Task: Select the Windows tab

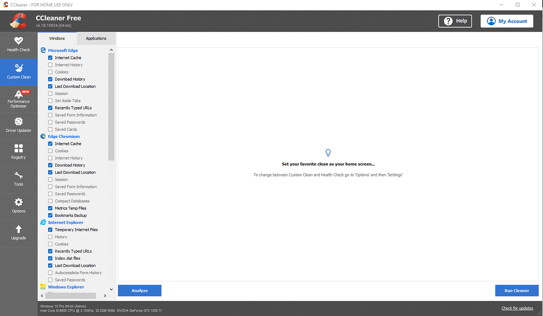Action: click(57, 38)
